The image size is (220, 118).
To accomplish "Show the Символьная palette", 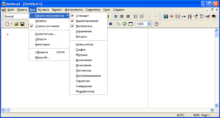I will point(89,86).
